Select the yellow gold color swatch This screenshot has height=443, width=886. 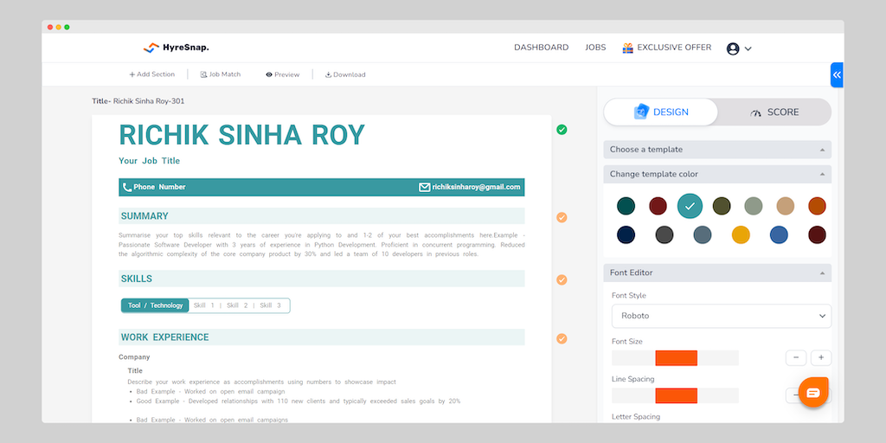[741, 235]
